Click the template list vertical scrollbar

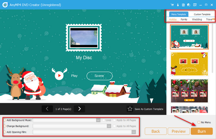213,48
